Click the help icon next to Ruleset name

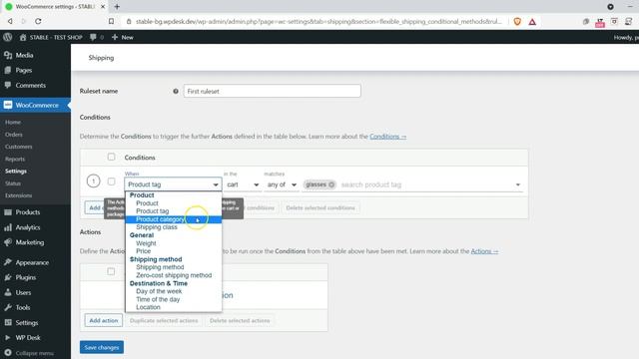click(x=176, y=91)
